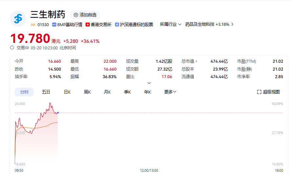291x174 pixels.
Task: Switch to the 月K tab
Action: tap(107, 92)
